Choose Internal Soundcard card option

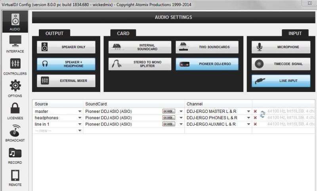coord(140,47)
